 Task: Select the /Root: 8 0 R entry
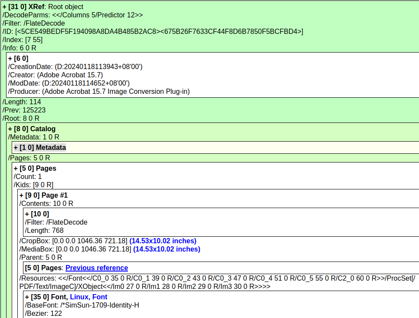click(21, 118)
